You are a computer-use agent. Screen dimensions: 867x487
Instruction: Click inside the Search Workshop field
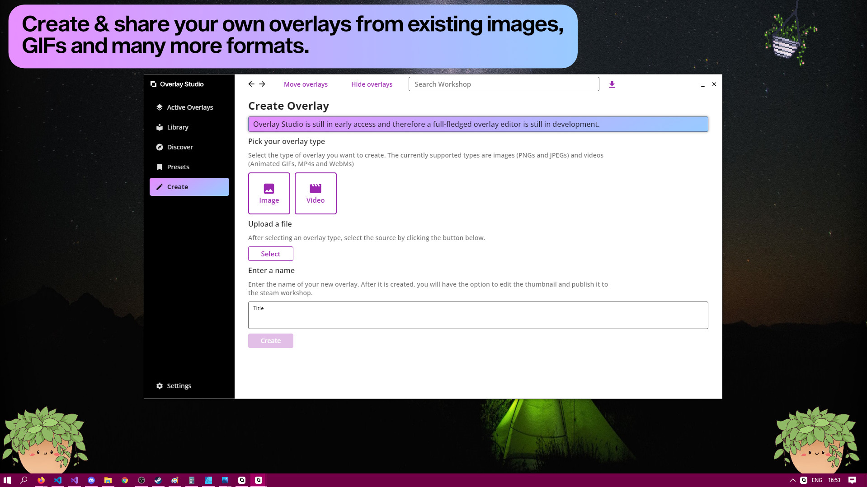coord(504,84)
